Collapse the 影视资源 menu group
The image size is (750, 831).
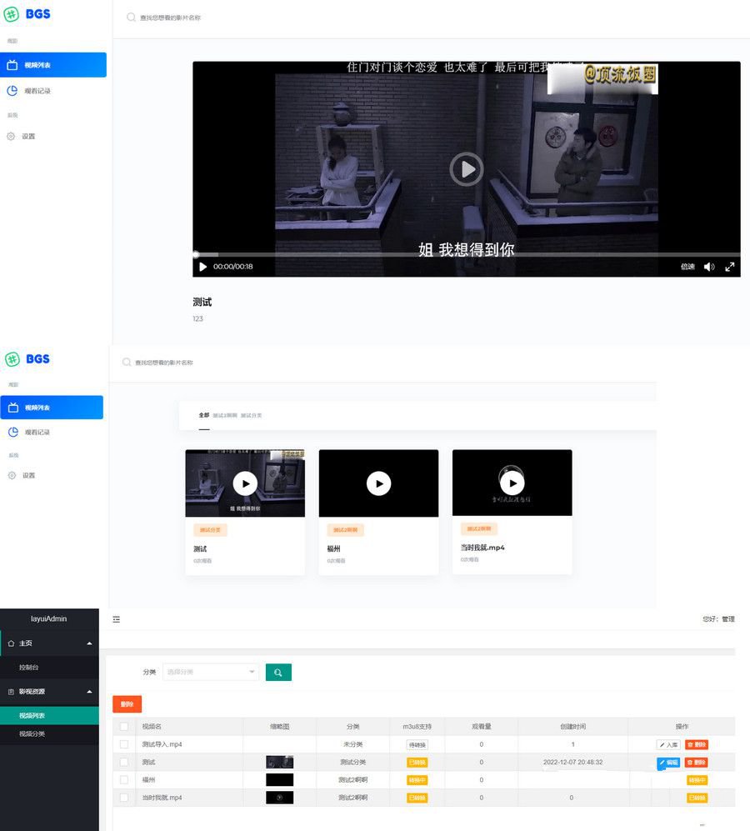pyautogui.click(x=89, y=692)
